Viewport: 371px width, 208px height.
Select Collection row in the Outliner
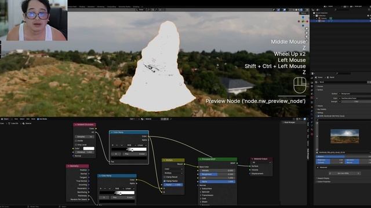(x=322, y=16)
